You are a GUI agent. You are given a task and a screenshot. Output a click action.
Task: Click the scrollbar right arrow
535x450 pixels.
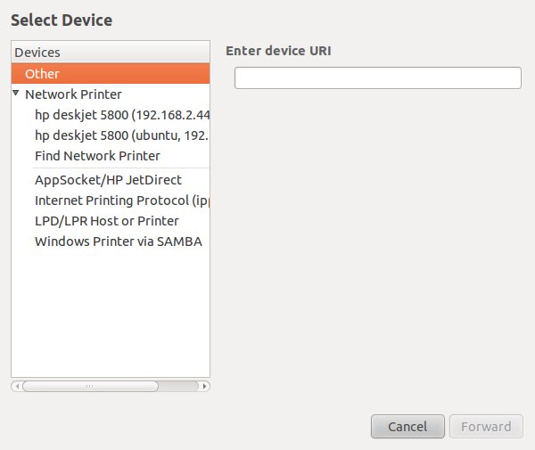[x=206, y=387]
